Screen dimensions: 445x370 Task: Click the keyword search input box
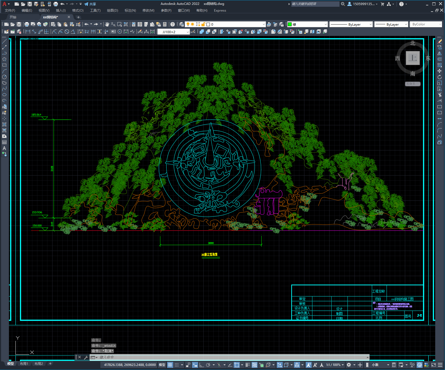pyautogui.click(x=315, y=4)
